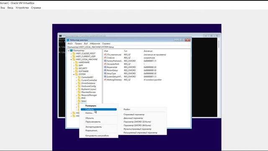The height and width of the screenshot is (151, 268).
Task: Open the Избранное menu in Registry Editor
Action: pyautogui.click(x=95, y=44)
